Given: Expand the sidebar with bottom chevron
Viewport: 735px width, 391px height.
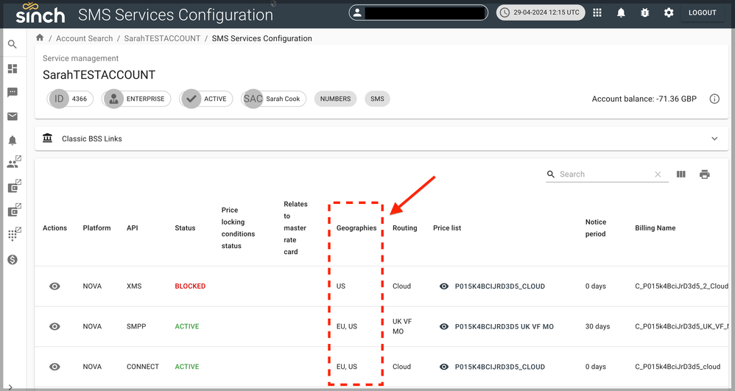Looking at the screenshot, I should click(10, 387).
